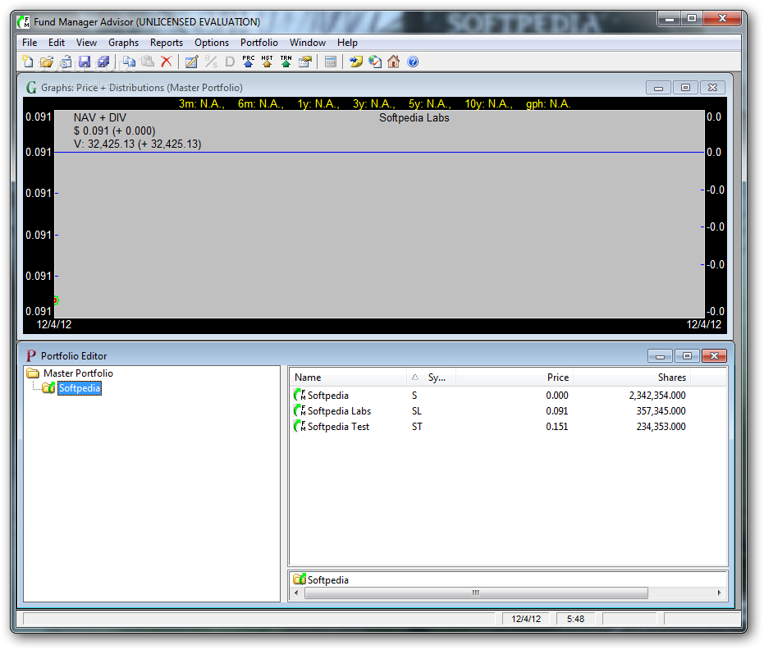Click the price value 0.151
This screenshot has height=650, width=764.
click(x=557, y=427)
